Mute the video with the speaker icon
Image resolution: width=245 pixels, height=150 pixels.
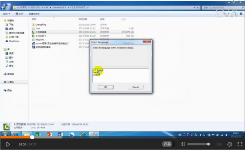click(183, 144)
